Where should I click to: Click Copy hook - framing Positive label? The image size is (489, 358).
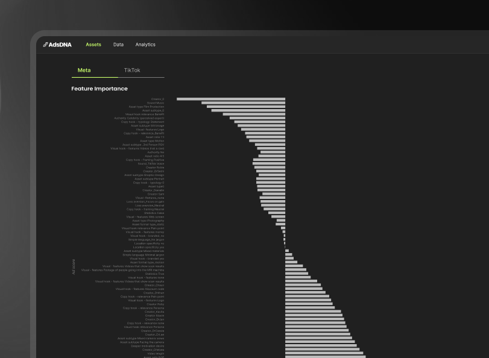coord(145,160)
